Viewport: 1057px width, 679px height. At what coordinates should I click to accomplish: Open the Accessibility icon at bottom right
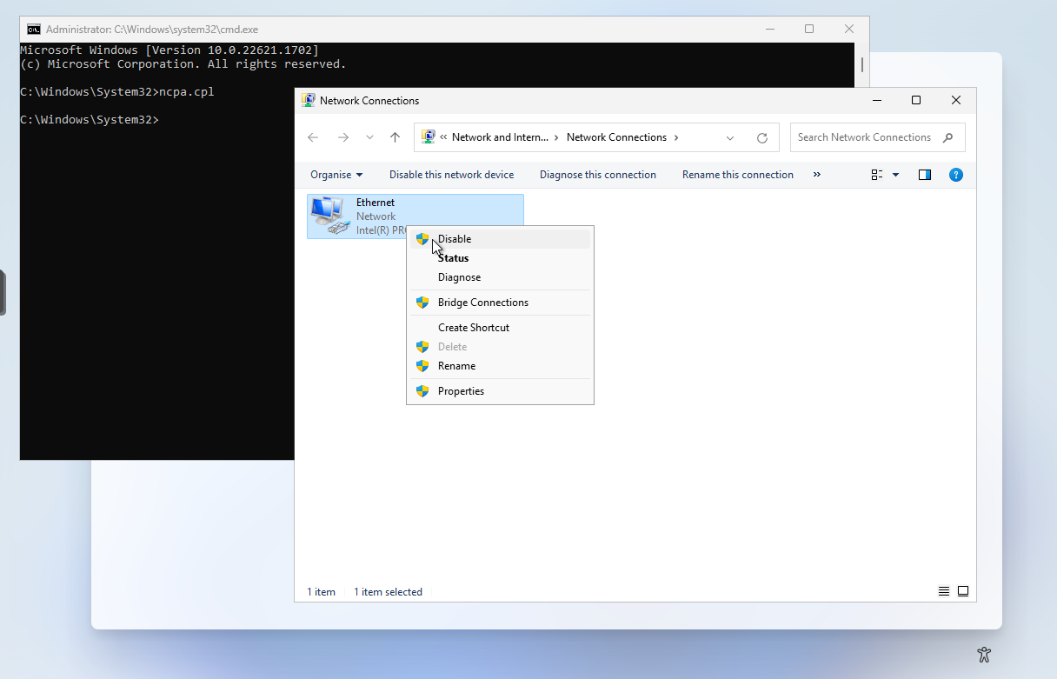984,654
